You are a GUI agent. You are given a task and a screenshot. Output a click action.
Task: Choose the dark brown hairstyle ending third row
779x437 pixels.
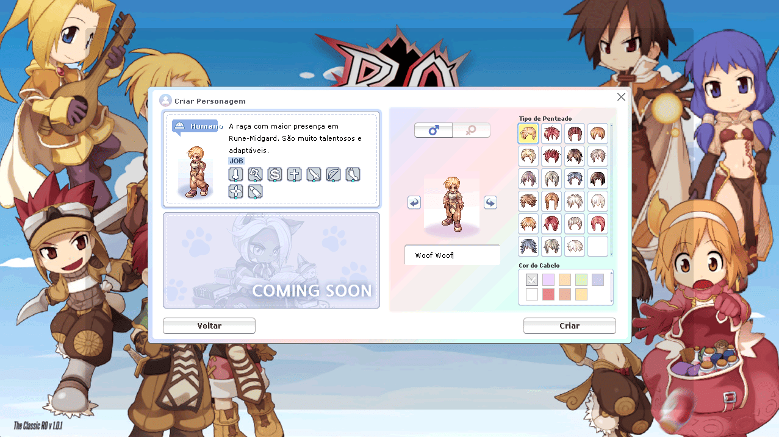598,179
